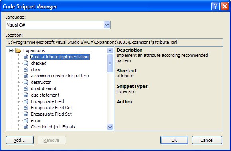Collapse the Expansions tree node

[11, 50]
